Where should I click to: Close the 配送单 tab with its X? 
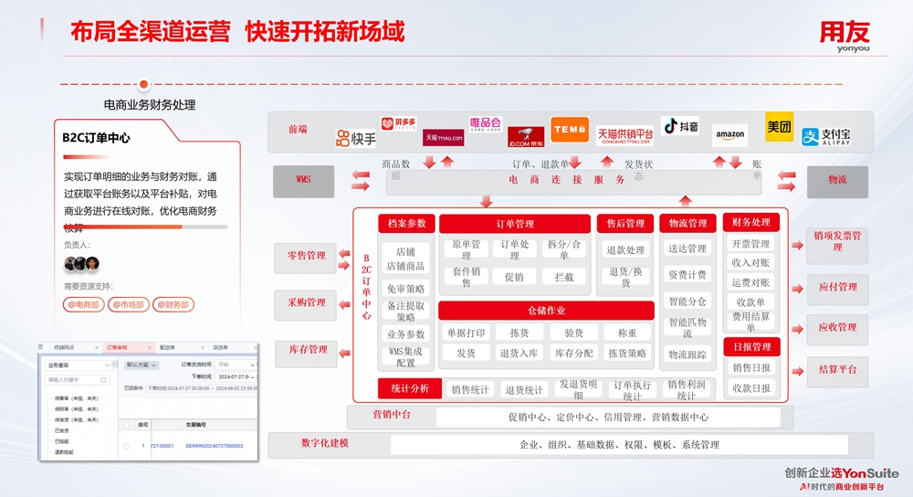[203, 348]
